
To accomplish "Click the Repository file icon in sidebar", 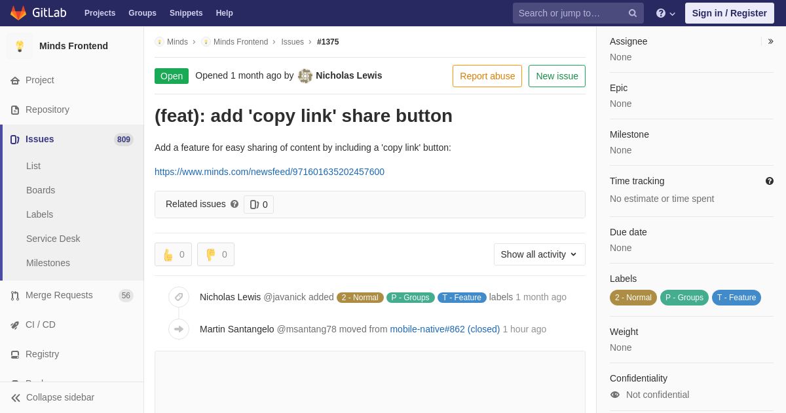I will point(15,110).
